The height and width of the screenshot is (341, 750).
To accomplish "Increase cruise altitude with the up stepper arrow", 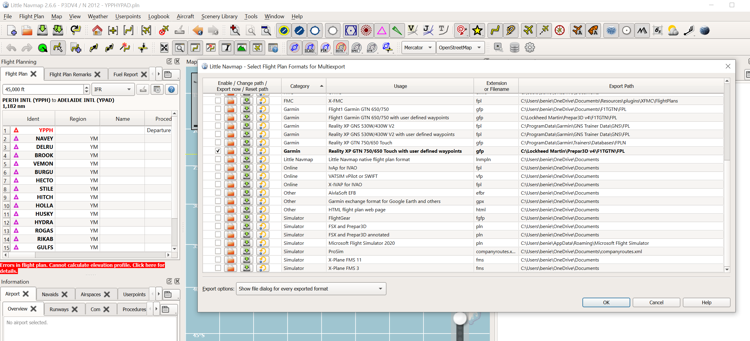I will (87, 87).
